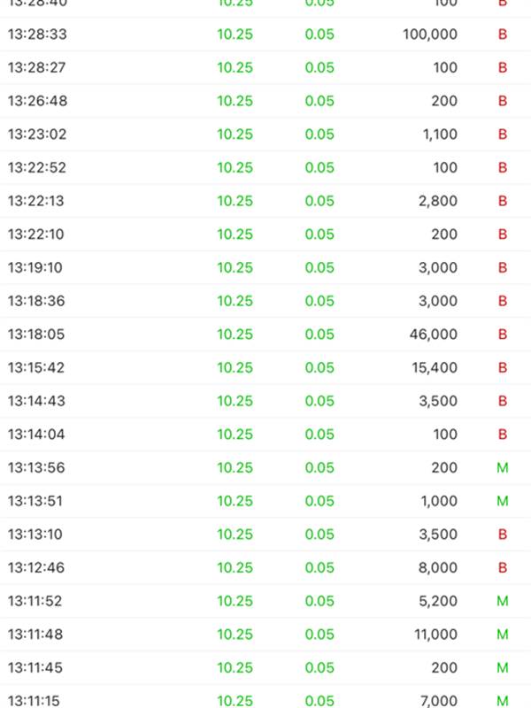Tap the 13:14:04 trade time

coord(37,435)
